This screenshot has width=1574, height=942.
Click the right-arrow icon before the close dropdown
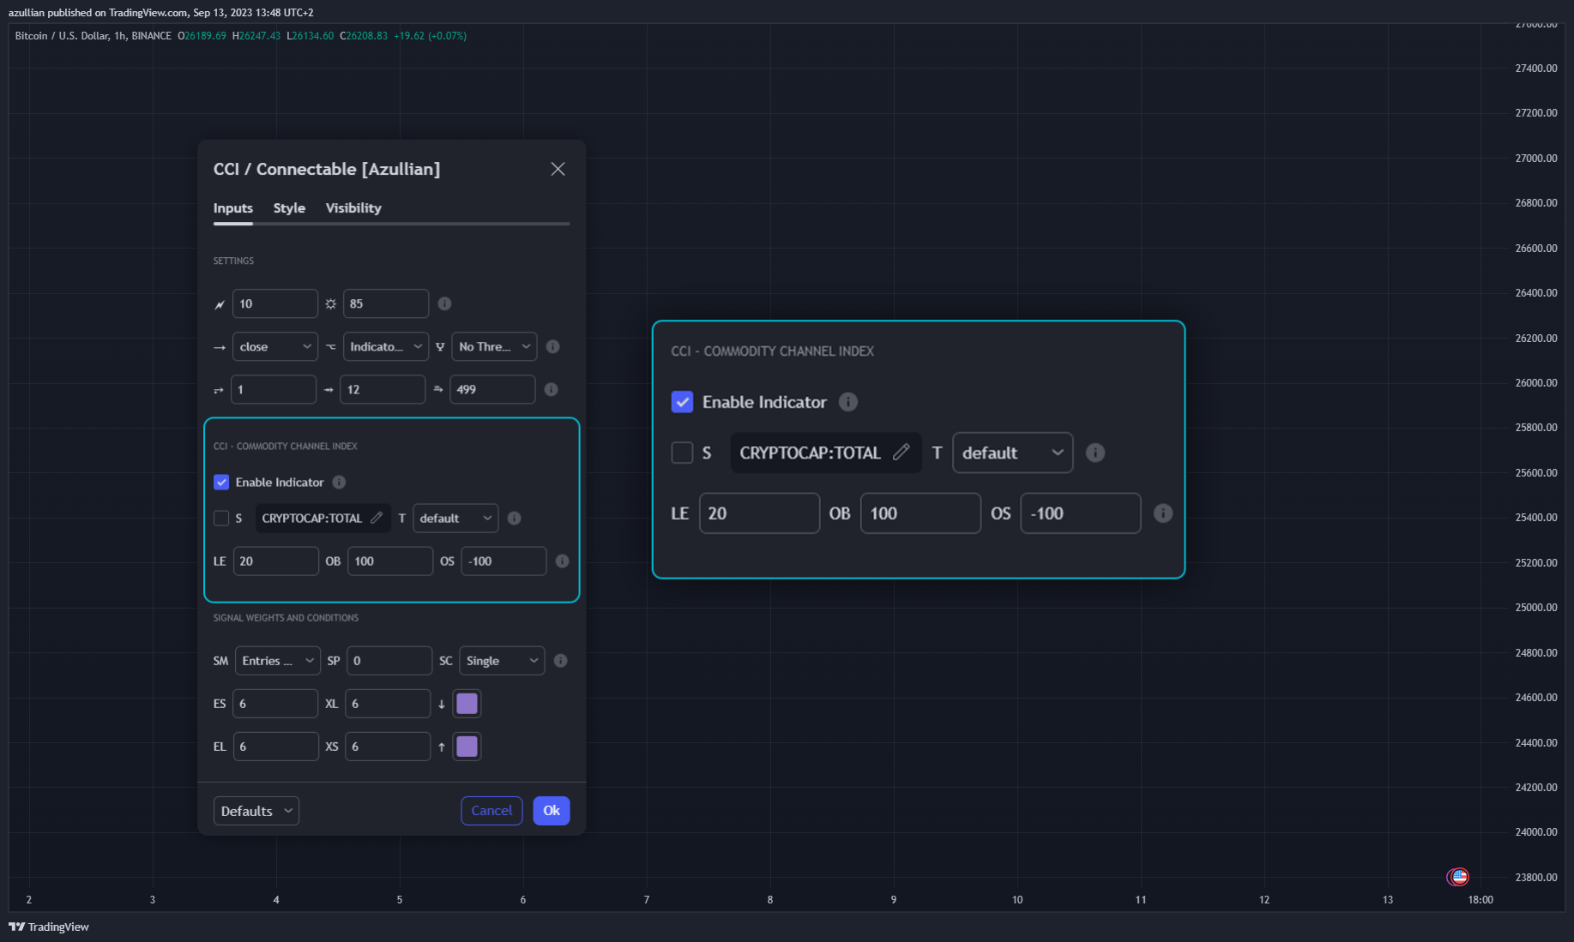(x=220, y=347)
